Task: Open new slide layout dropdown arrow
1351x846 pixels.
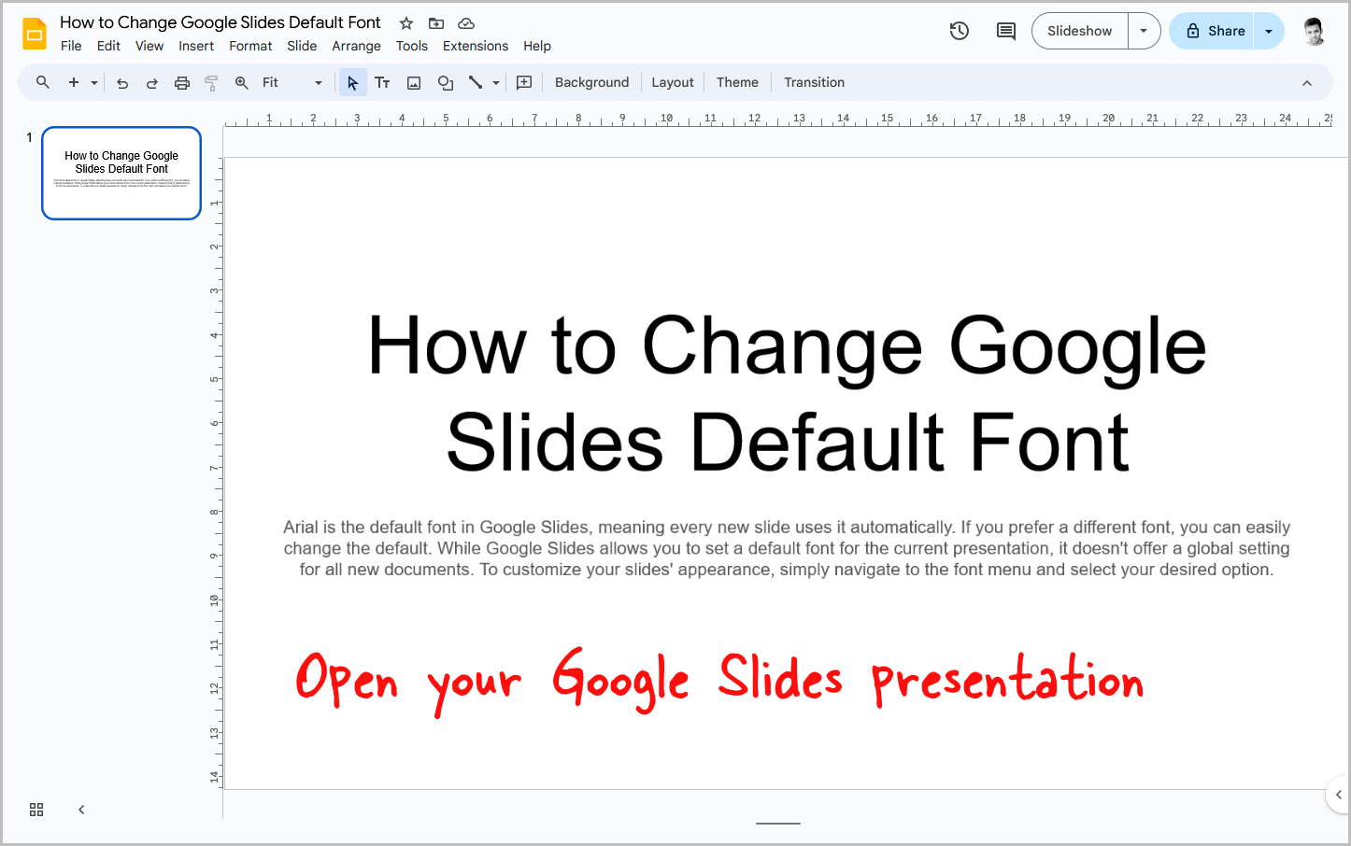Action: point(94,83)
